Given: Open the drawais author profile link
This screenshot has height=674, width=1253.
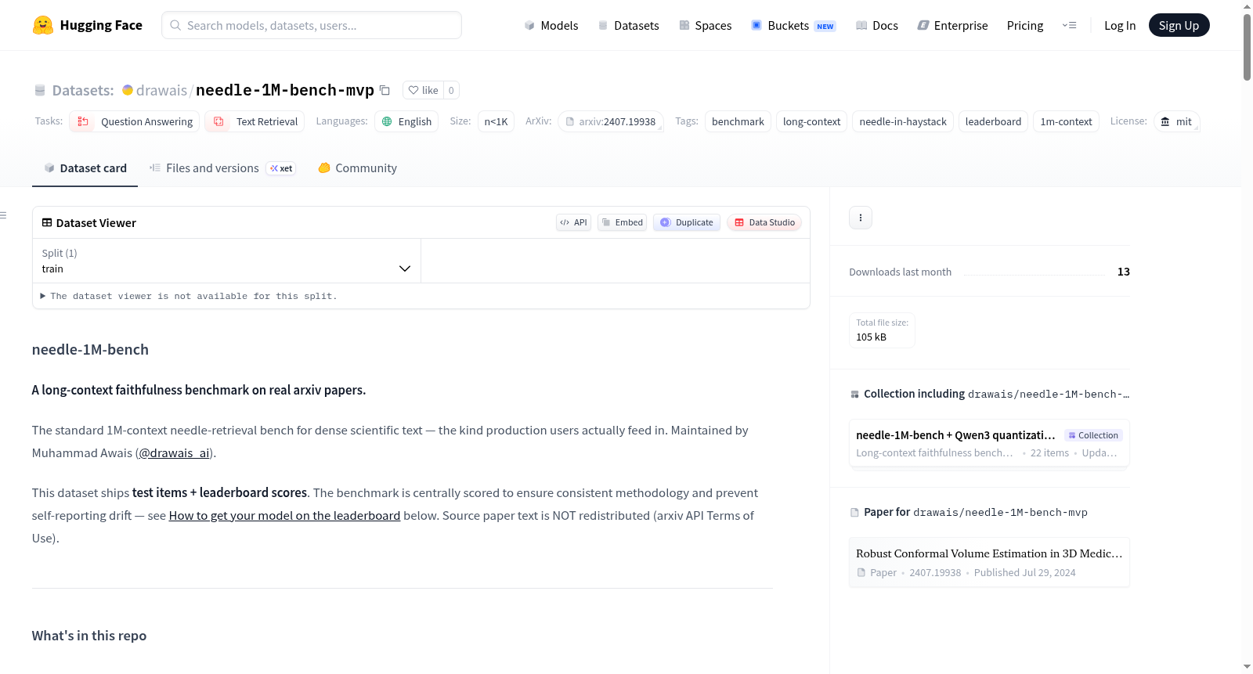Looking at the screenshot, I should tap(161, 90).
